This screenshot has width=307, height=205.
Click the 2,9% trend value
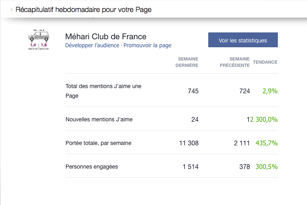coord(270,91)
